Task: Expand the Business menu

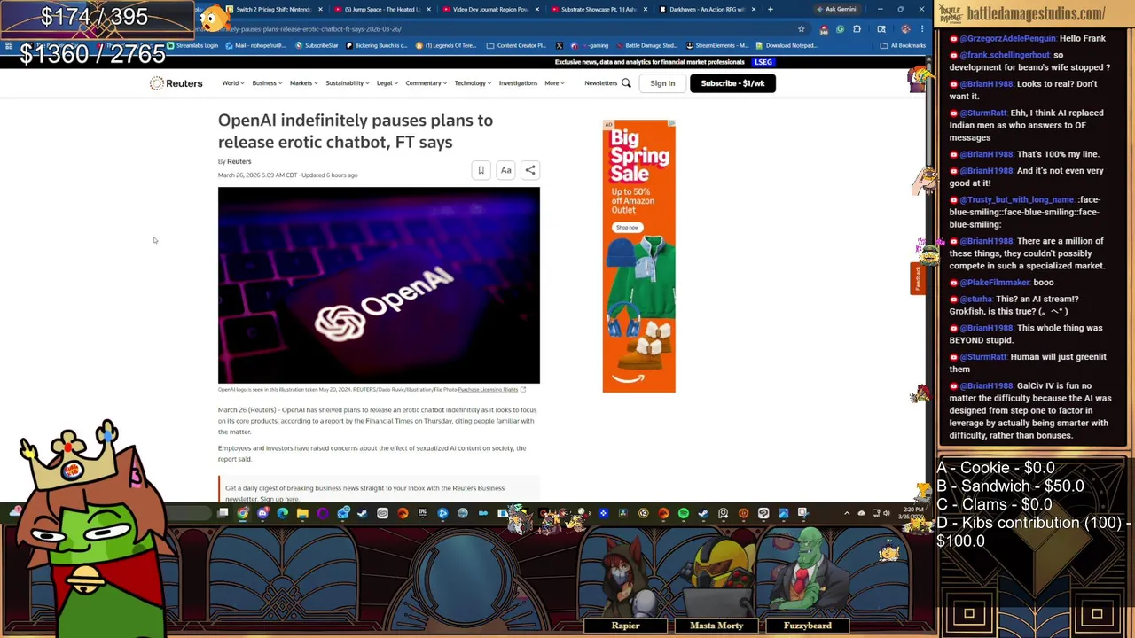Action: click(267, 83)
